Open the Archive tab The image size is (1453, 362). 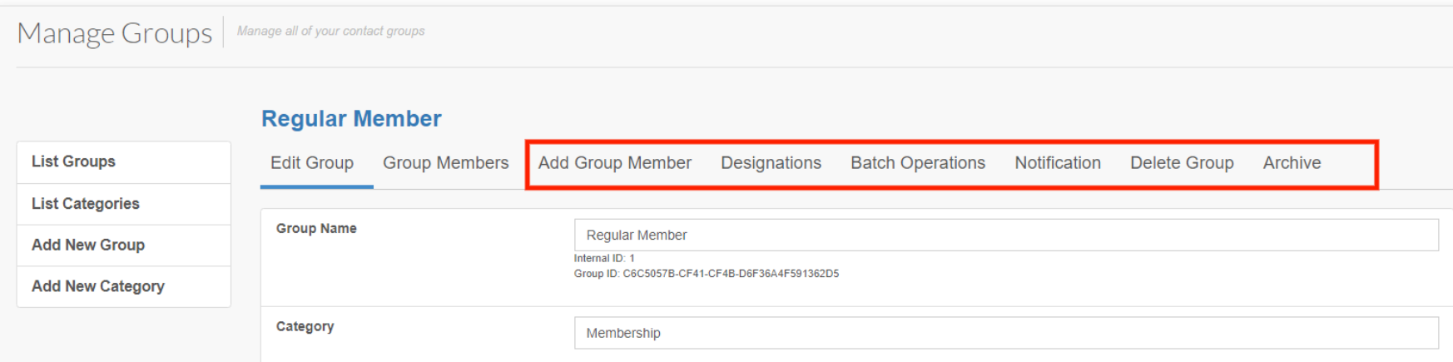(1292, 163)
